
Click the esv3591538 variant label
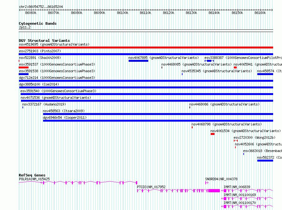pos(57,71)
